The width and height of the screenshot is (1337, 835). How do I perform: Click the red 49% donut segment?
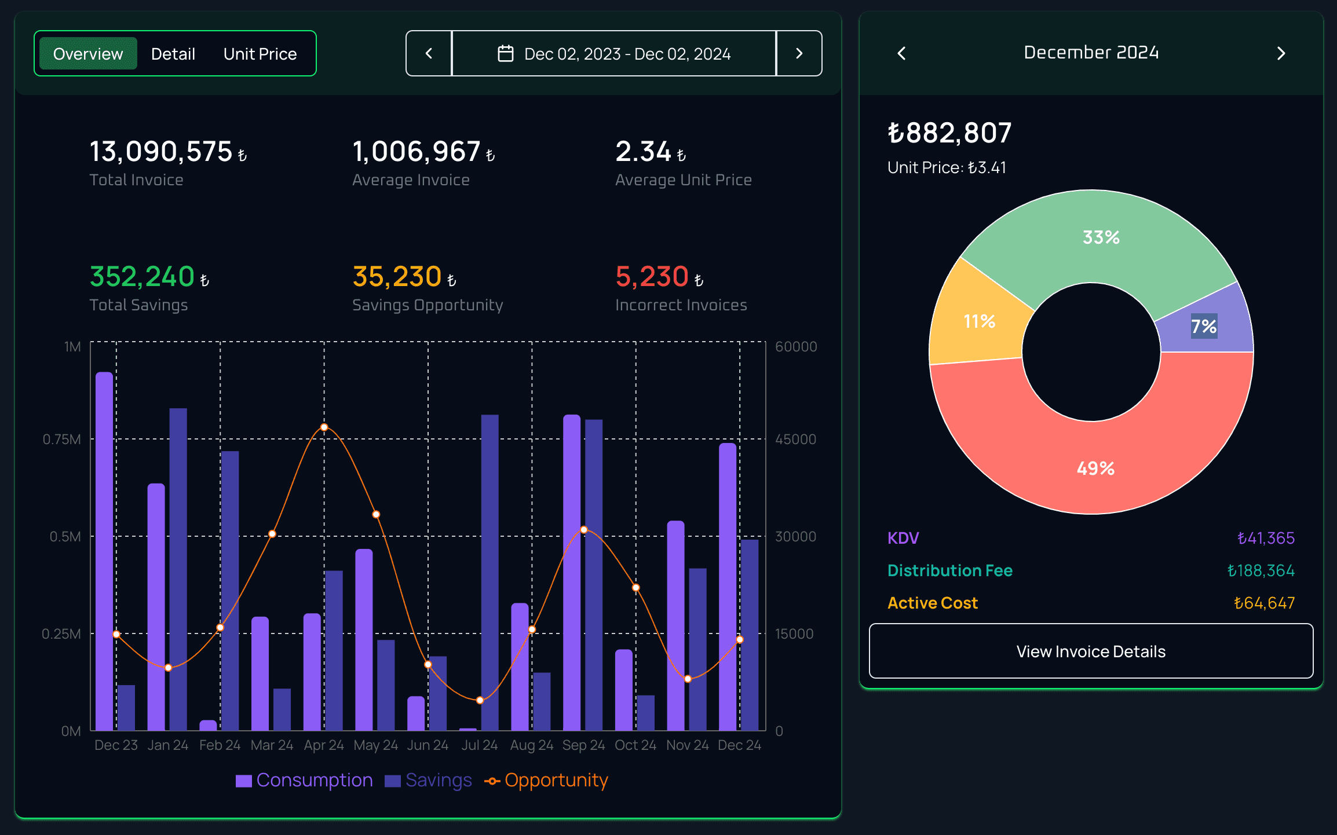(x=1095, y=468)
